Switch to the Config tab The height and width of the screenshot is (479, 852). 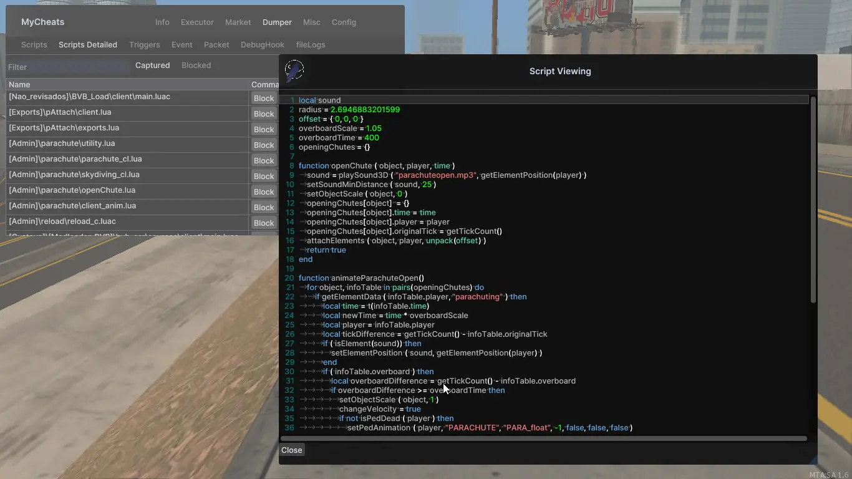(x=344, y=22)
